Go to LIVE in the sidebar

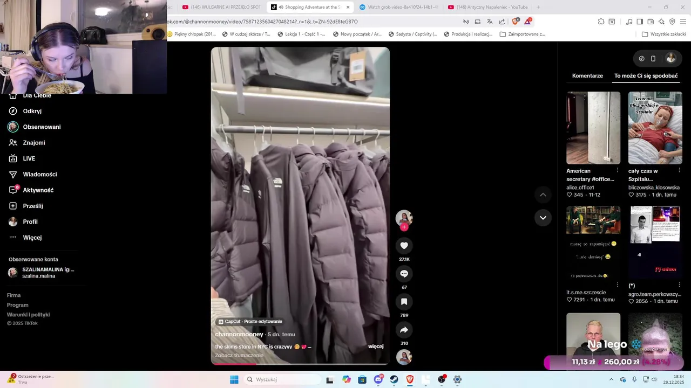[29, 158]
